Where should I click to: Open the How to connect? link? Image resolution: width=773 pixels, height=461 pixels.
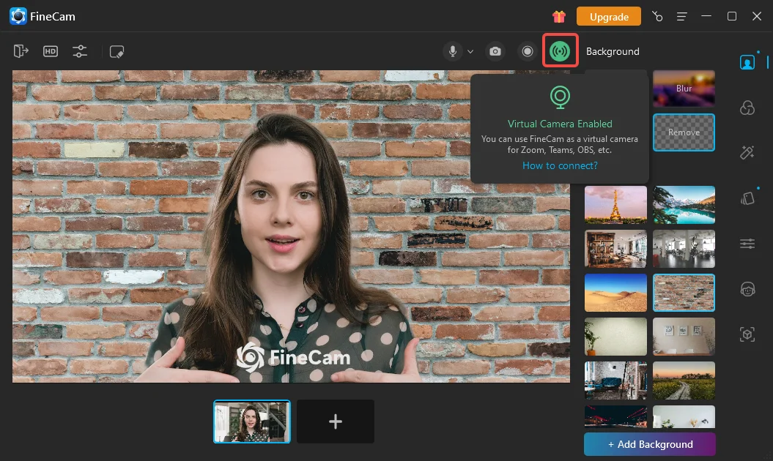tap(560, 165)
